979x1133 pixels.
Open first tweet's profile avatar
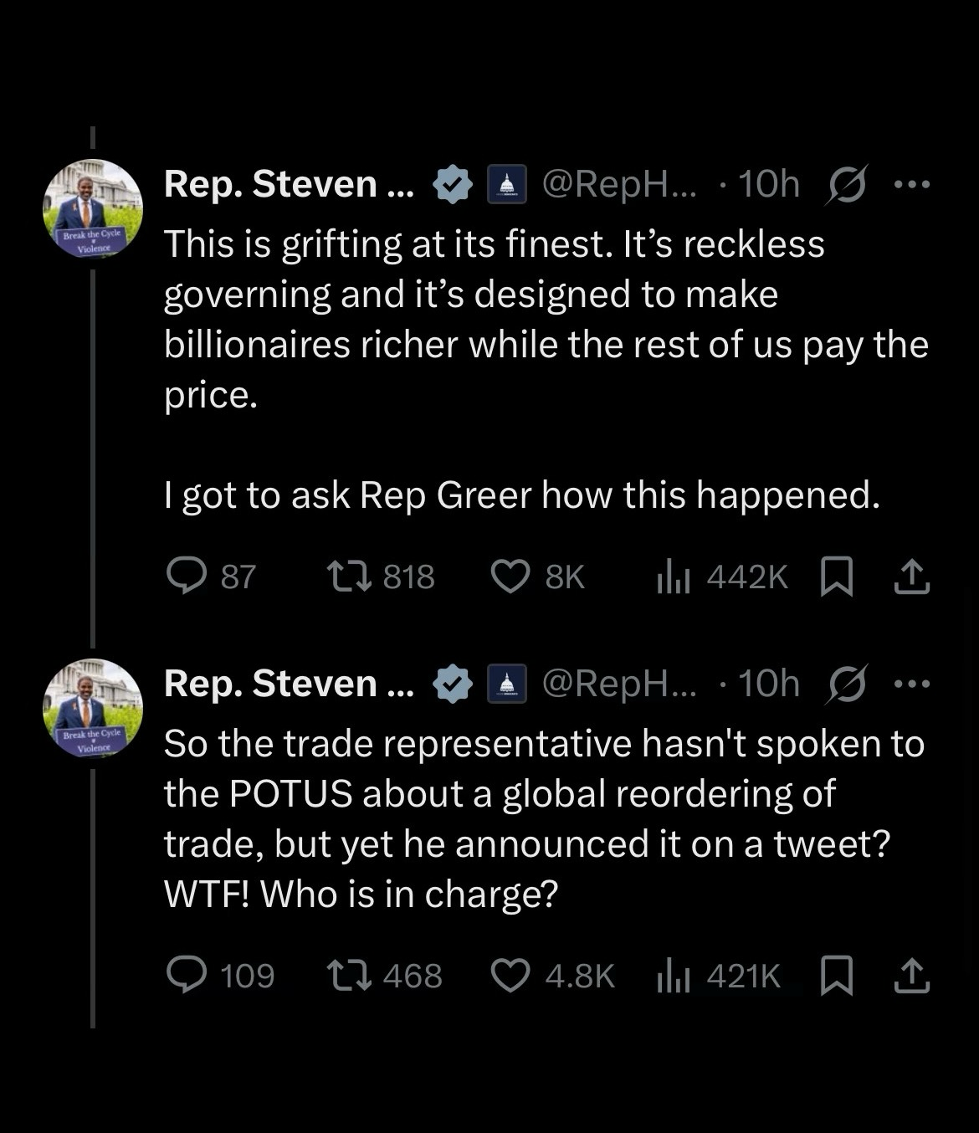pyautogui.click(x=93, y=208)
